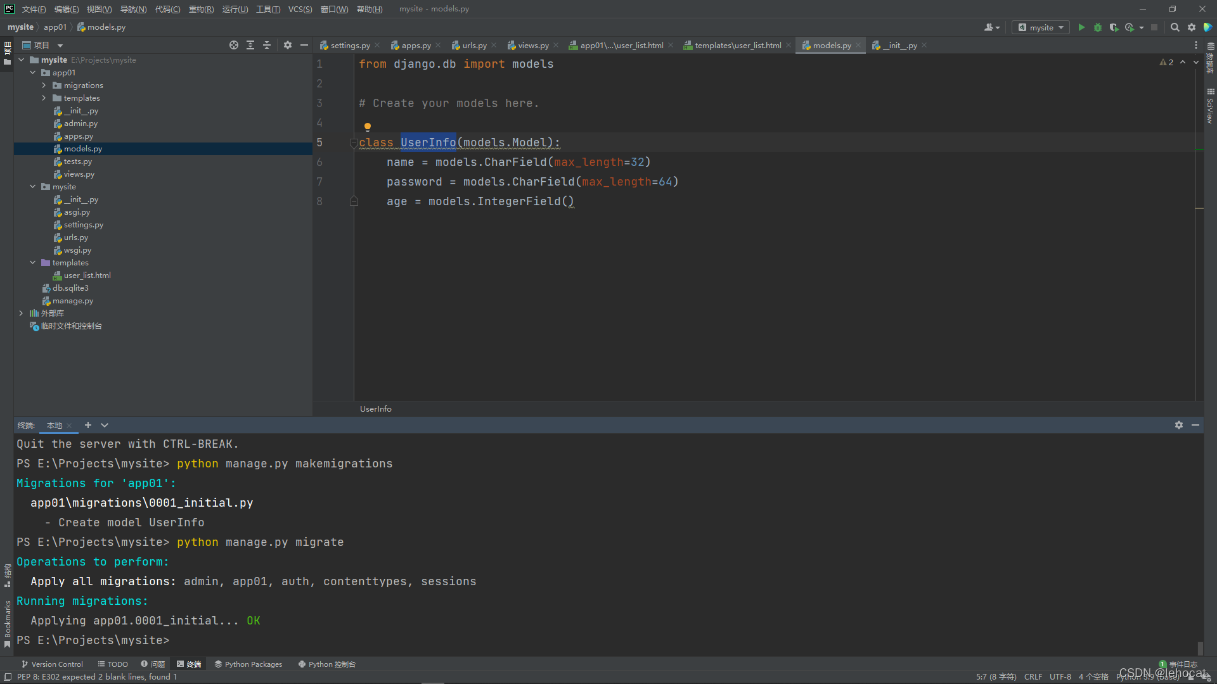Click the terminal vertical scrollbar thumb
The height and width of the screenshot is (684, 1217).
pos(1200,648)
